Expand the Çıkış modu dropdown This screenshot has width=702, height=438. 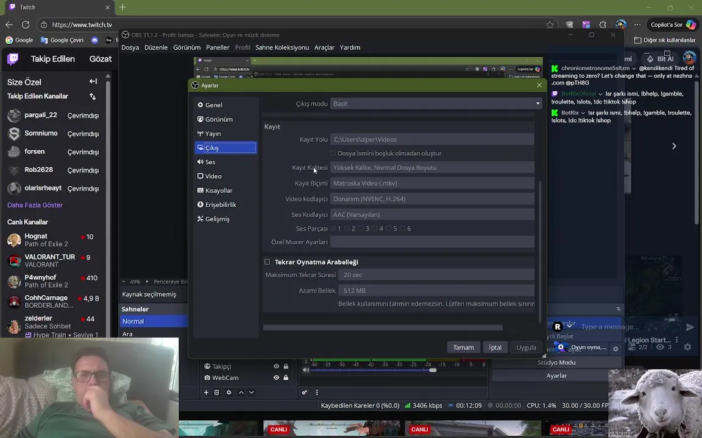pos(436,103)
